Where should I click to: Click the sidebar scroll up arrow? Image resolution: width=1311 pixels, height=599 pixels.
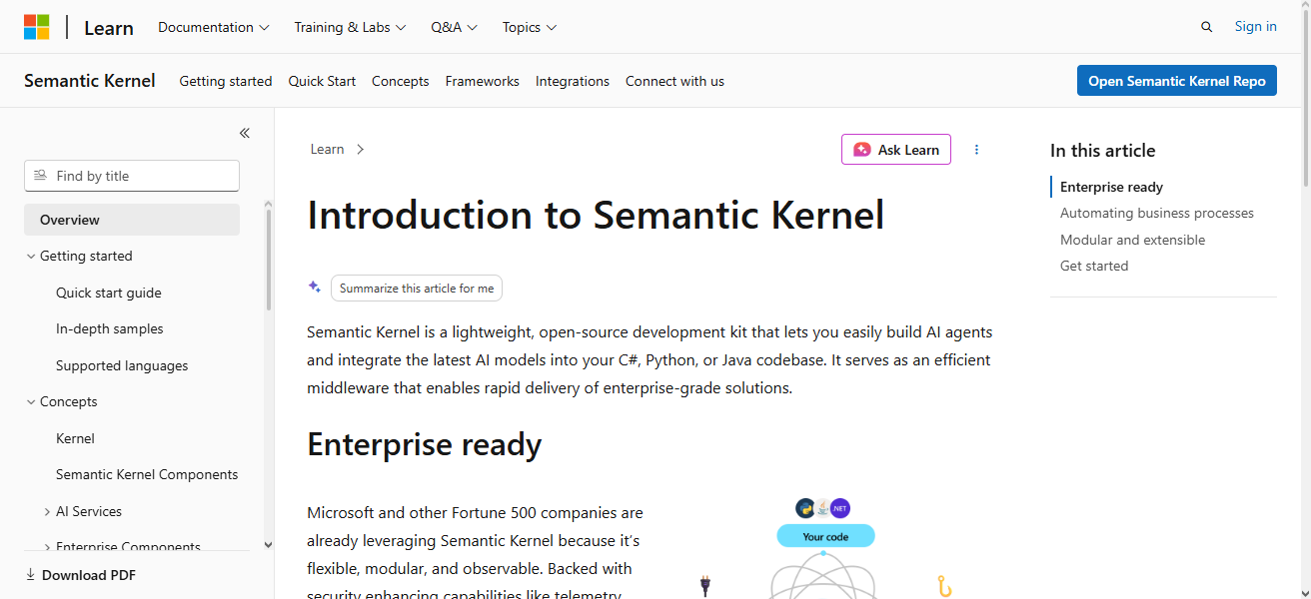268,205
